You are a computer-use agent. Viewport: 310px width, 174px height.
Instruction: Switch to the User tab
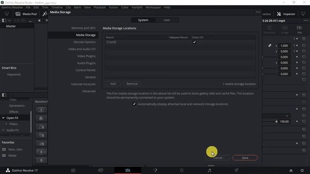pyautogui.click(x=167, y=20)
